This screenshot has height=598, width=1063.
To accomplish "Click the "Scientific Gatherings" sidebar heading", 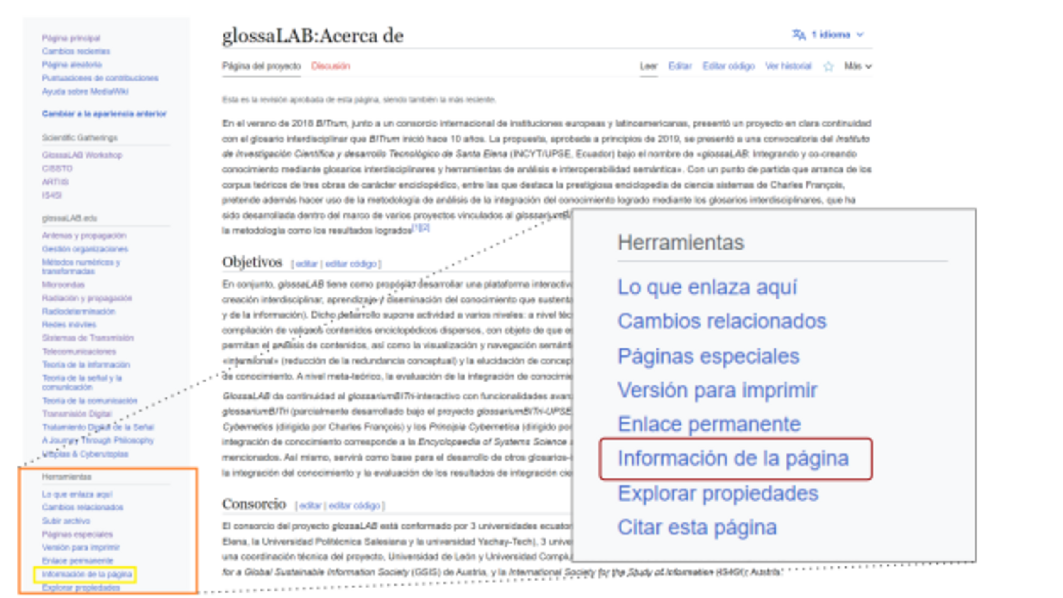I will 80,137.
